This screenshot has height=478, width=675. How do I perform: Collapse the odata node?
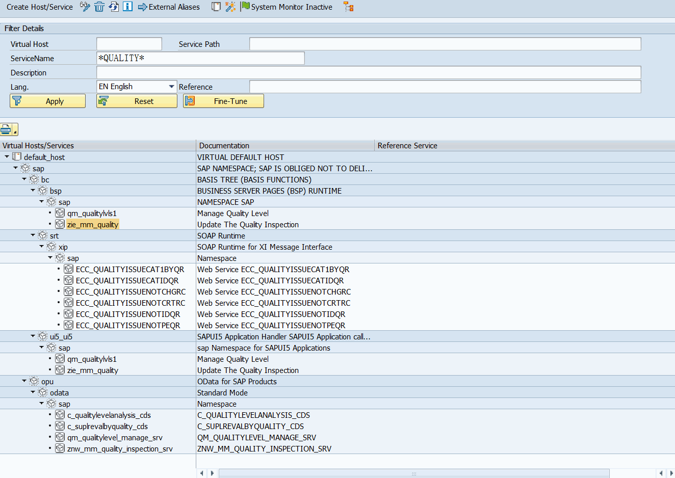(x=33, y=392)
